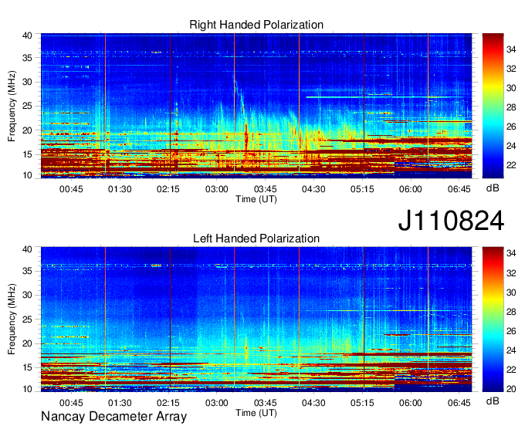Click the 28 value on Right Handed colorbar
Screen dimensions: 525x426
[511, 107]
